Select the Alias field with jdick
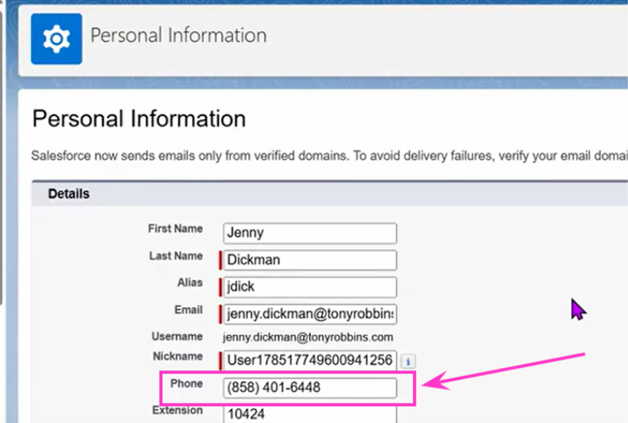The width and height of the screenshot is (628, 423). tap(310, 287)
